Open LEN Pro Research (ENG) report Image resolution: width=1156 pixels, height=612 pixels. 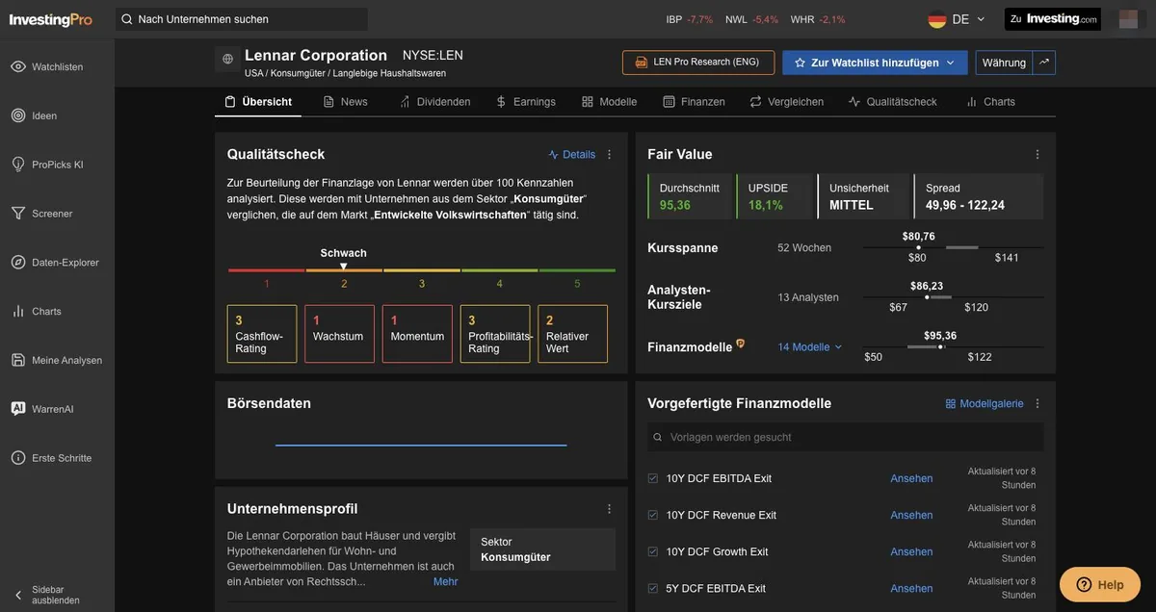698,63
